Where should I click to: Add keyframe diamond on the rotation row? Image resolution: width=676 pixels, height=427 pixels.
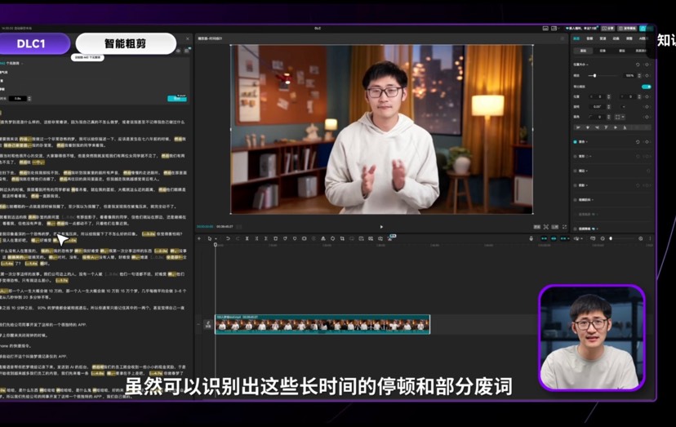647,106
